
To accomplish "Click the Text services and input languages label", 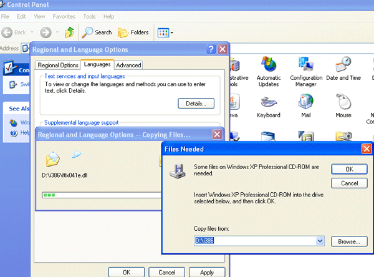I will pos(85,76).
